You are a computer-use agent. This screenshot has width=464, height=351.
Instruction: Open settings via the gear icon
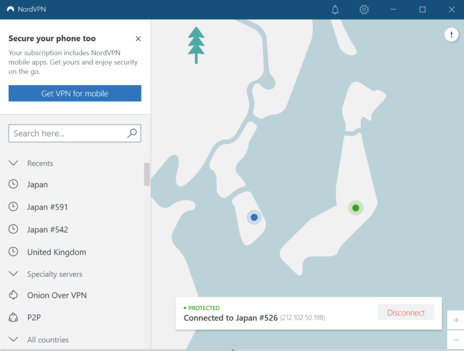(364, 10)
